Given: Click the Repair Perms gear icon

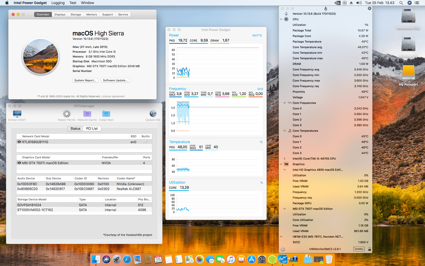Looking at the screenshot, I should 67,114.
